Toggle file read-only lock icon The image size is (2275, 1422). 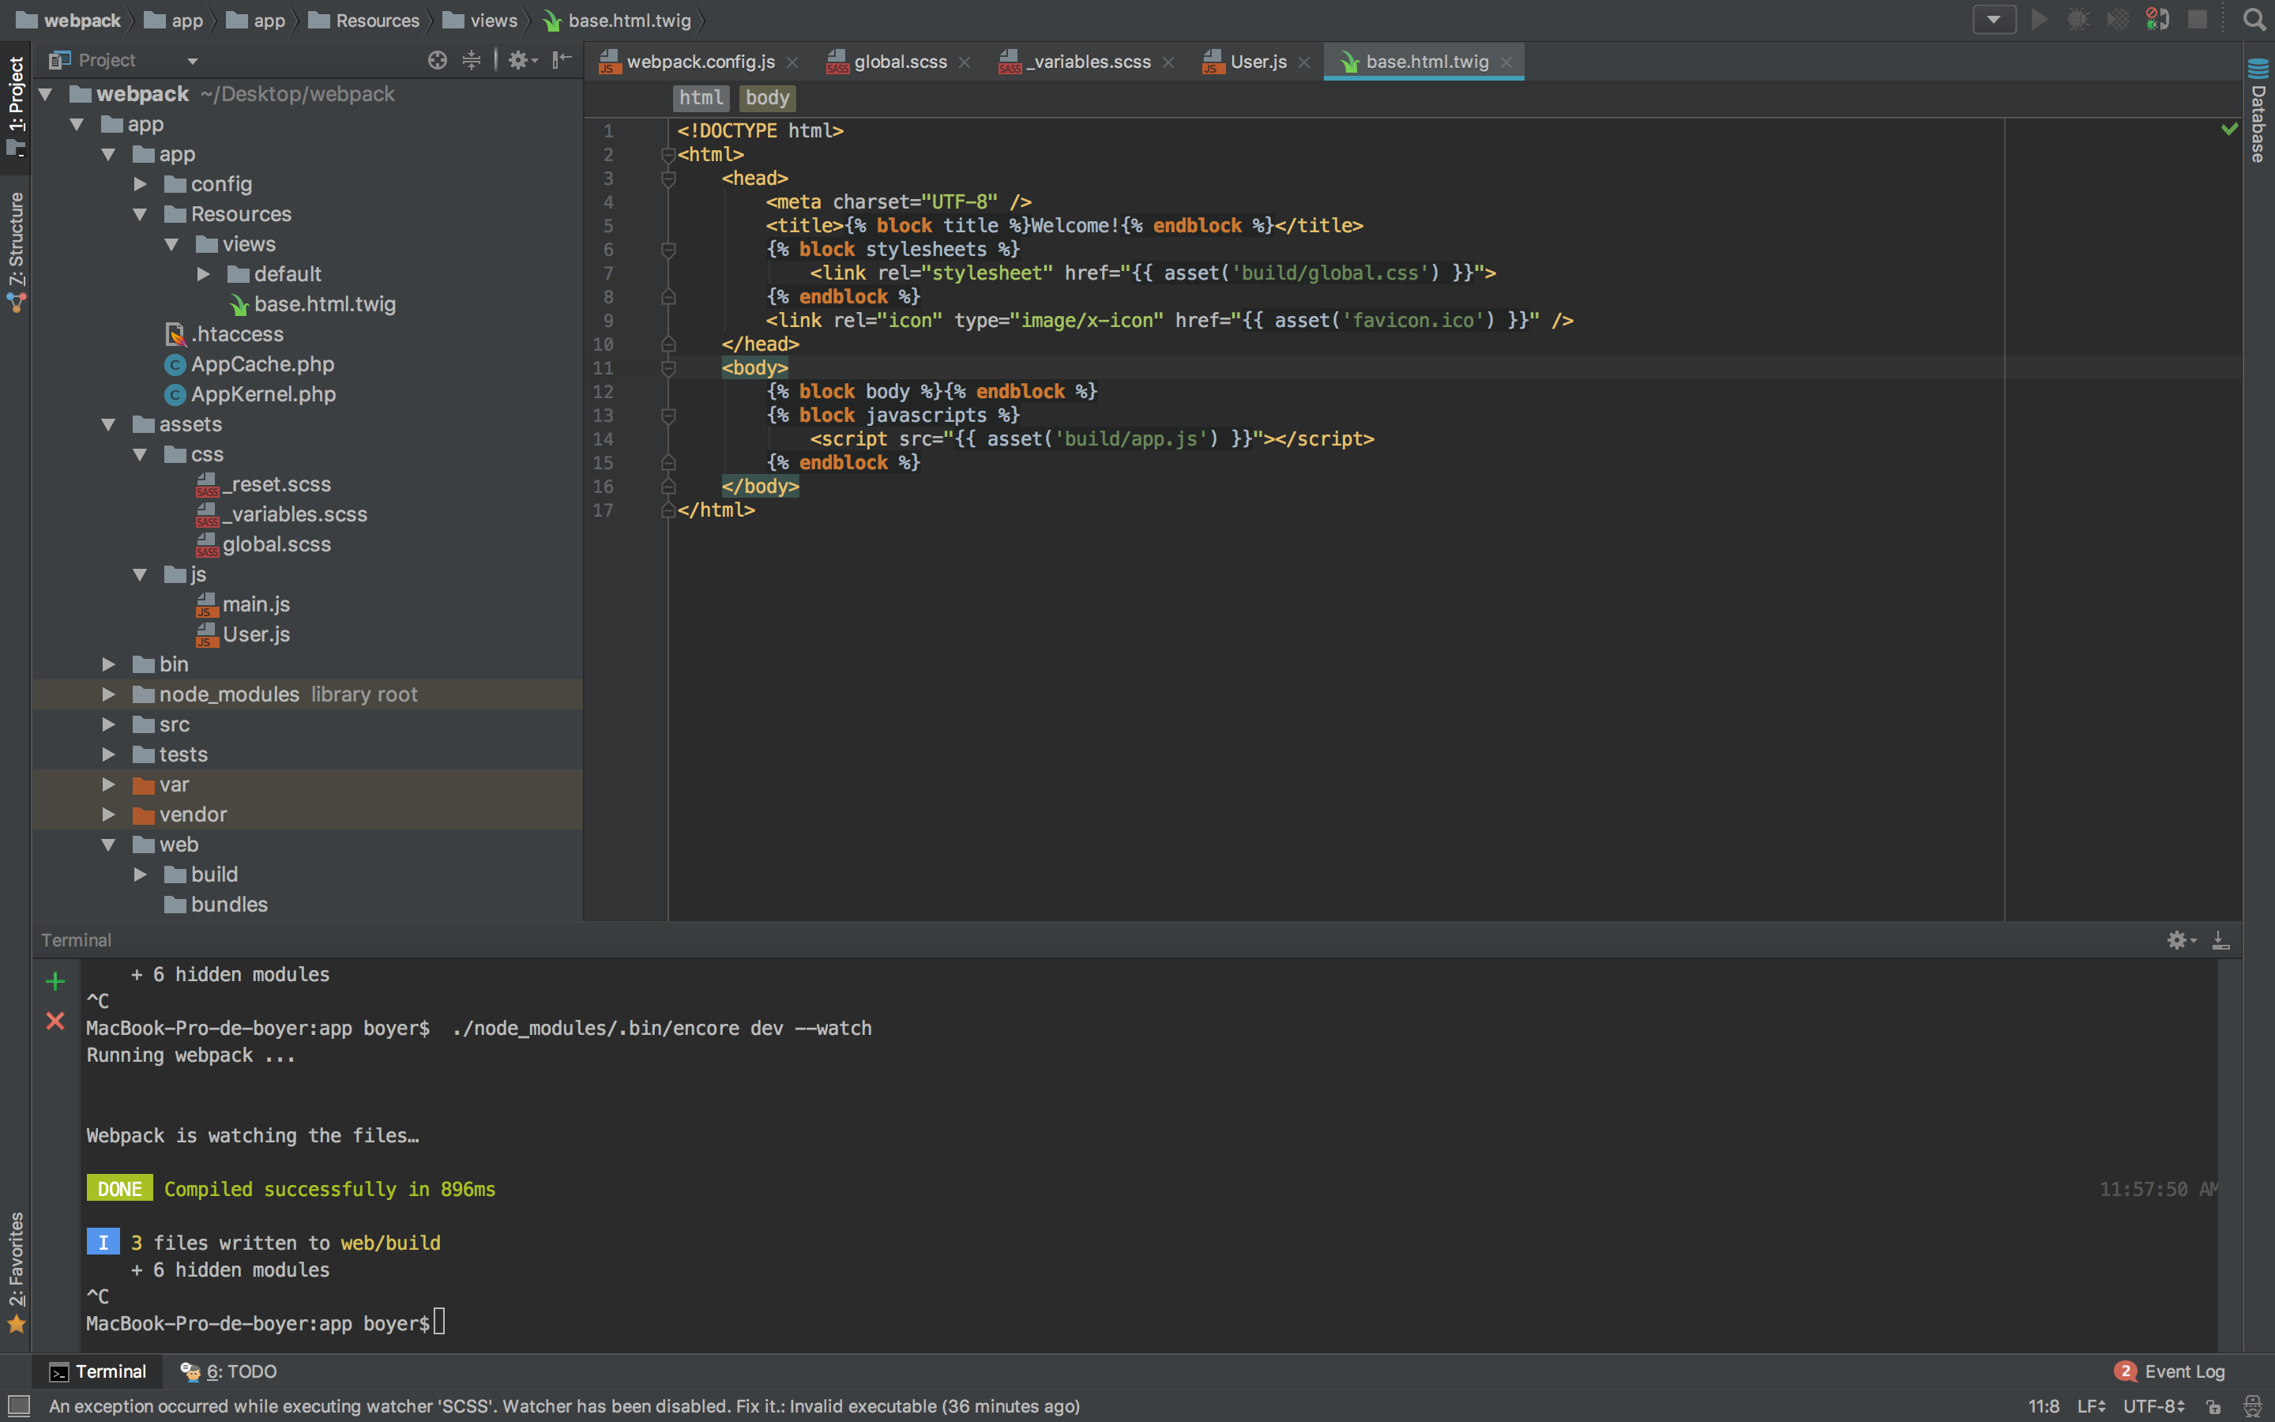tap(2214, 1407)
